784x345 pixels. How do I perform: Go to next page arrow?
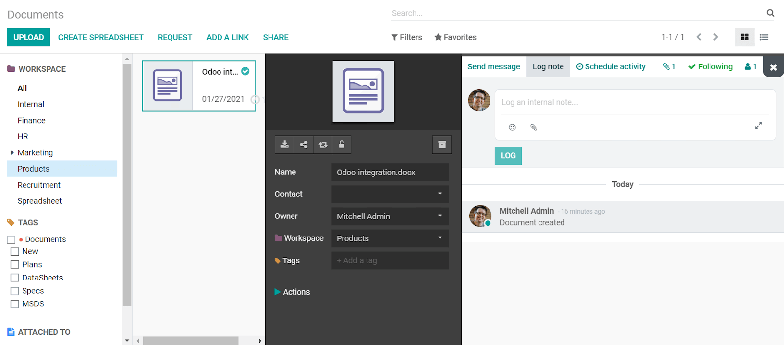tap(716, 37)
